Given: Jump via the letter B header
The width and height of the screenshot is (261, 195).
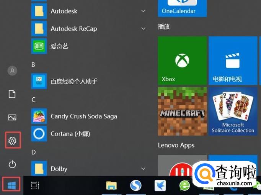Looking at the screenshot, I should pyautogui.click(x=33, y=64).
